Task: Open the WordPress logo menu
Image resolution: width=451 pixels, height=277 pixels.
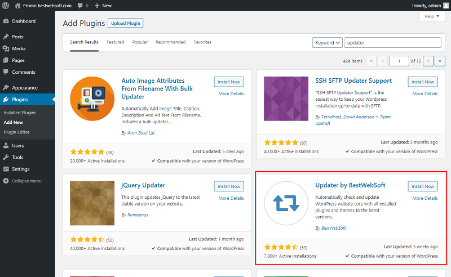Action: (6, 6)
